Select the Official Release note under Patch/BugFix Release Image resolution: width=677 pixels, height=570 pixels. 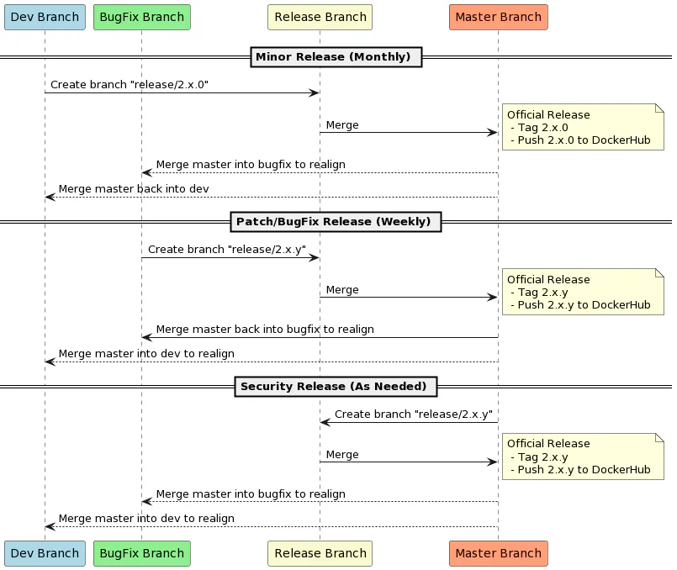(582, 292)
